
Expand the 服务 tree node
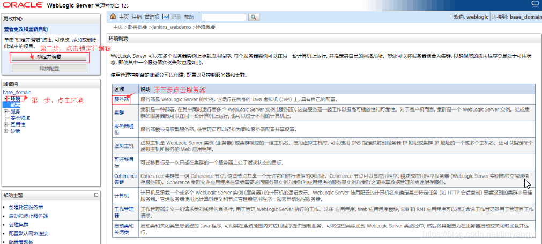(x=5, y=112)
